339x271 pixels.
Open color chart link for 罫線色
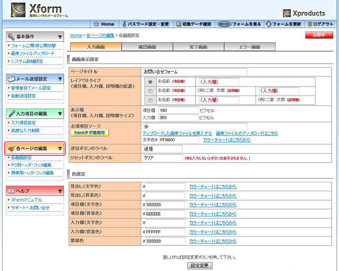click(x=213, y=241)
